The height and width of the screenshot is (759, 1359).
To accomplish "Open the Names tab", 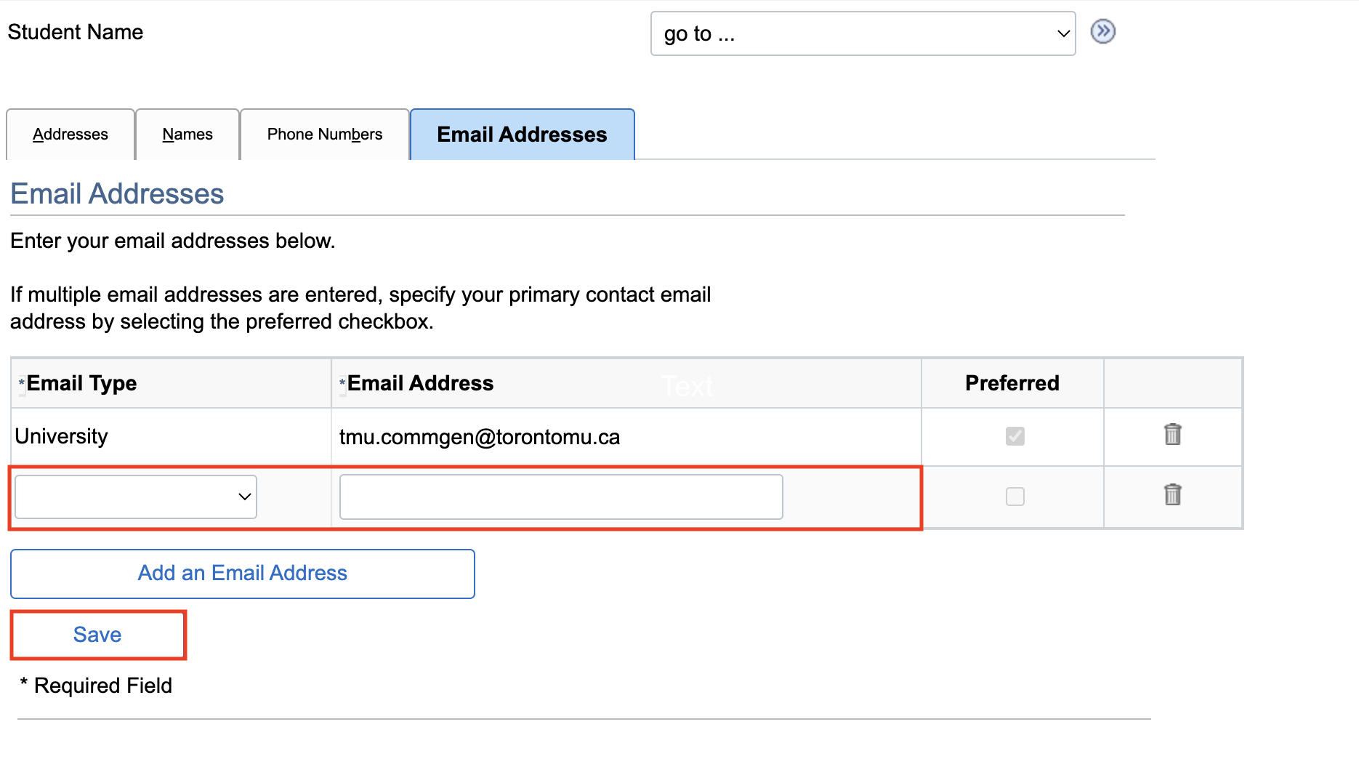I will (187, 134).
